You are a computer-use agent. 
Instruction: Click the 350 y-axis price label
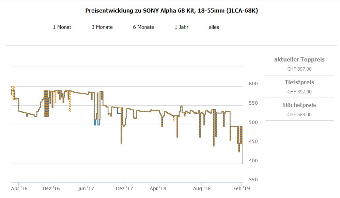pos(252,180)
